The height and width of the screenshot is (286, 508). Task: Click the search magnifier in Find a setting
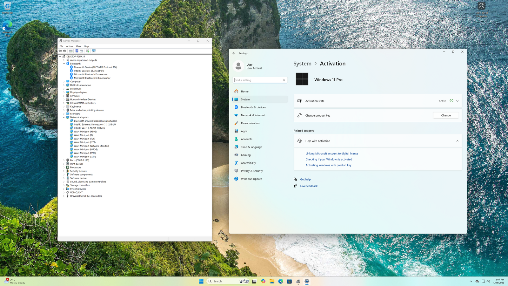click(284, 80)
